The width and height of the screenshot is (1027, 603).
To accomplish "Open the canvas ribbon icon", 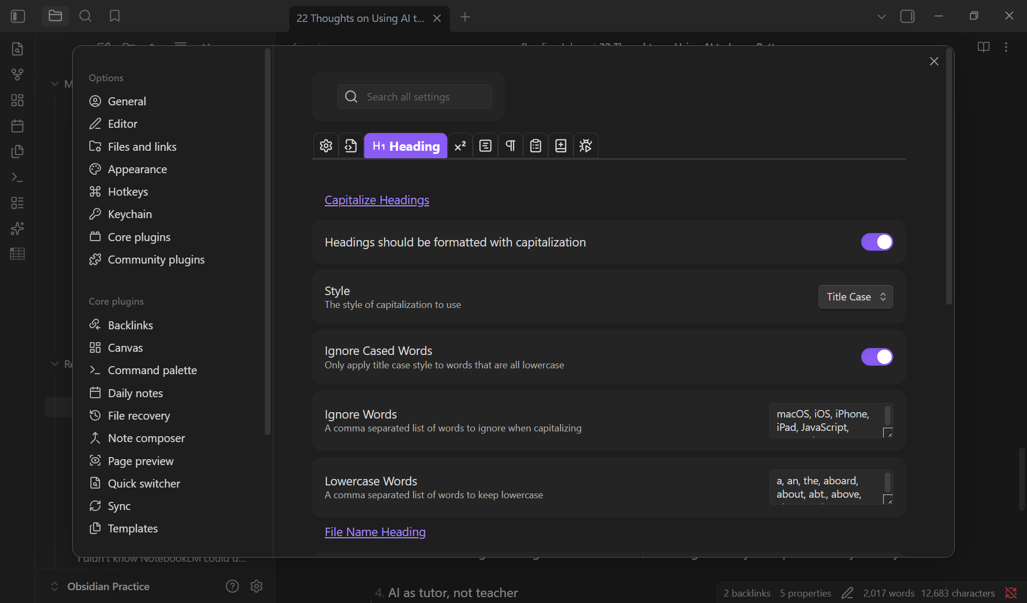I will click(18, 100).
